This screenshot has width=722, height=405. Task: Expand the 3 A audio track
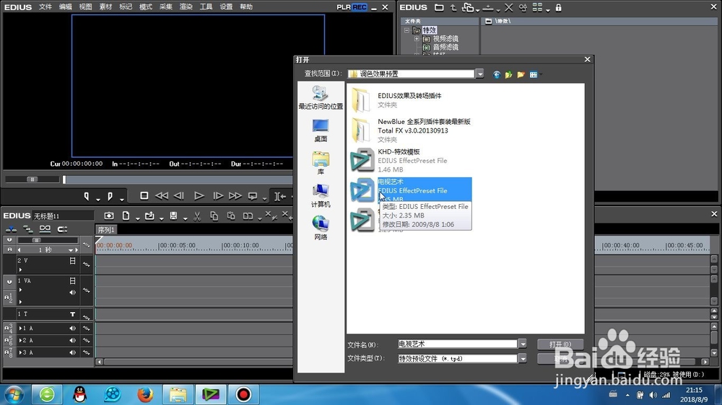(x=20, y=352)
